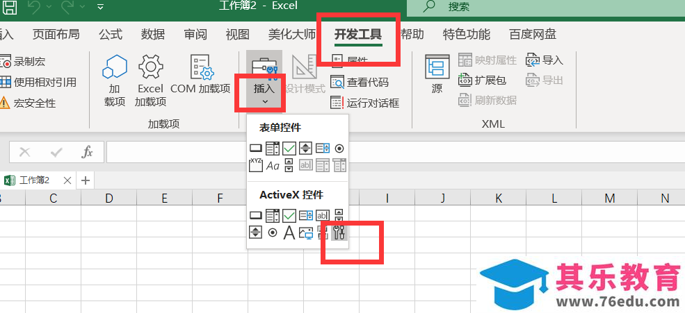The height and width of the screenshot is (313, 685).
Task: Click the formula bar Enter checkmark
Action: [x=56, y=152]
